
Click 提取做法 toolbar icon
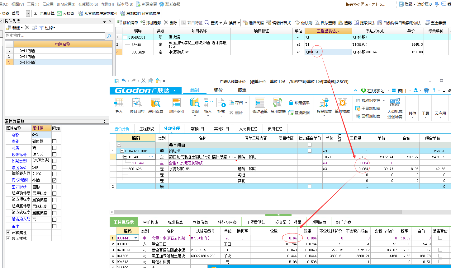(356, 23)
